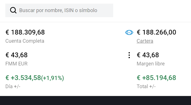191x105 pixels.
Task: Click the search field for name, ISIN or symbol
Action: 59,10
